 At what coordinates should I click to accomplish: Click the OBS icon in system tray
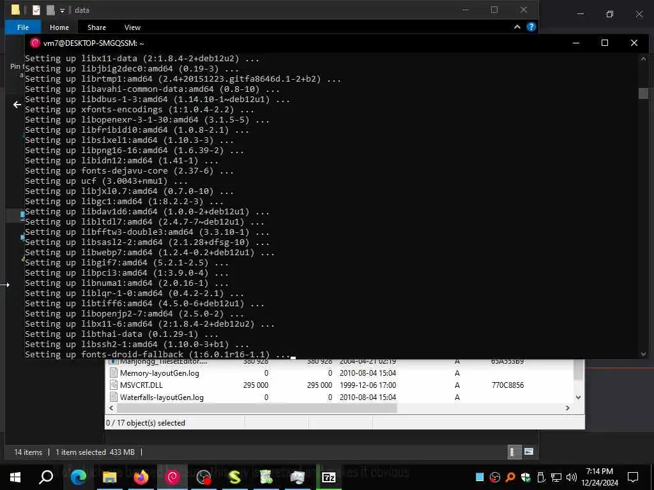495,477
